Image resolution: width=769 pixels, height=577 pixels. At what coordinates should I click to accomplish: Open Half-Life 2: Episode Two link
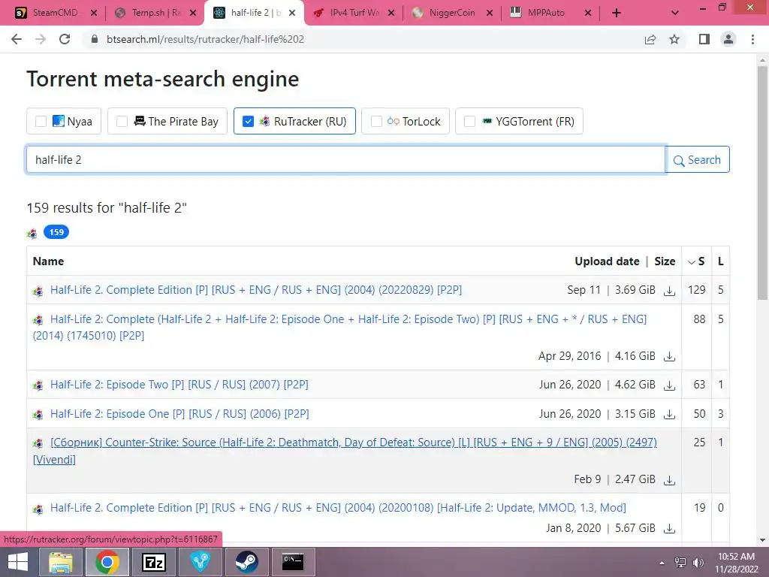click(179, 385)
